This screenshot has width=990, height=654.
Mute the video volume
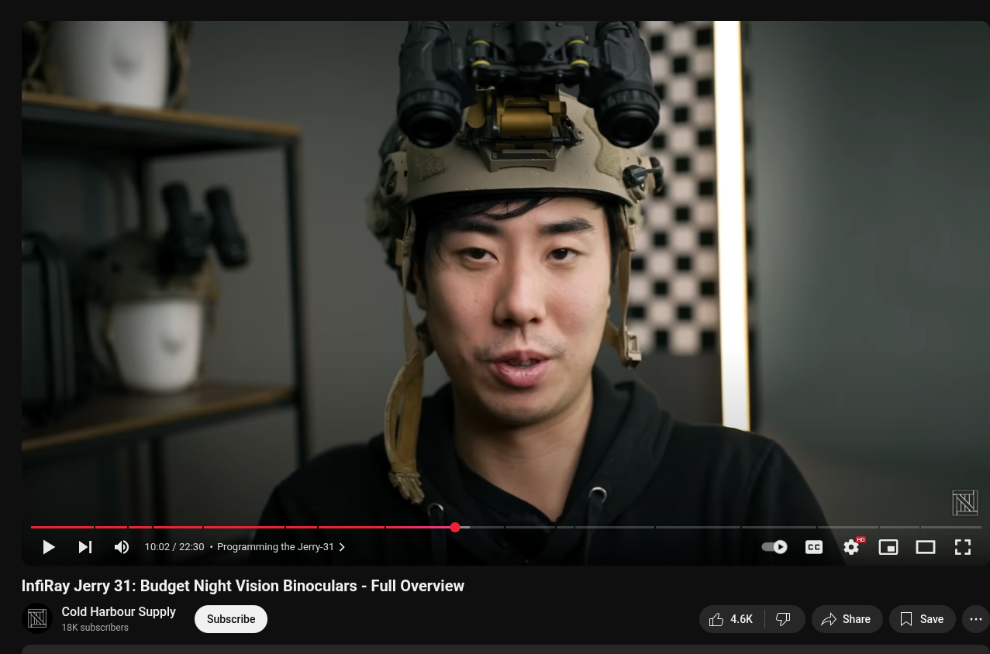coord(122,547)
